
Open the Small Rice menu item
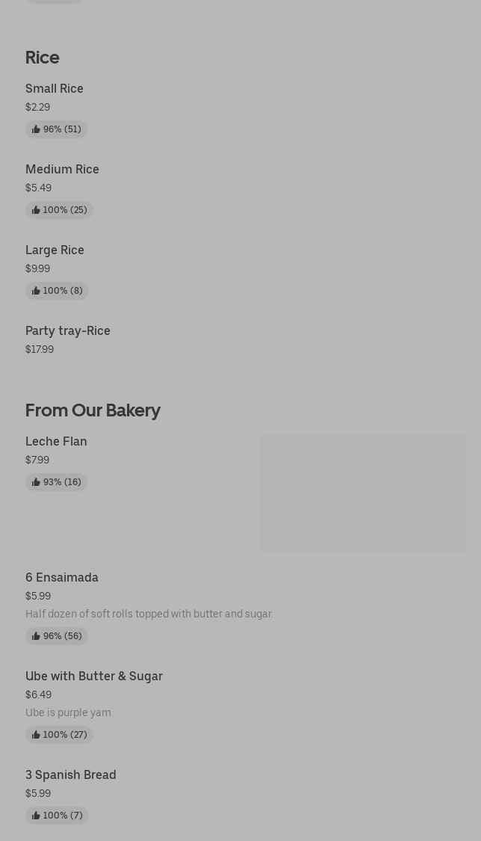click(55, 88)
